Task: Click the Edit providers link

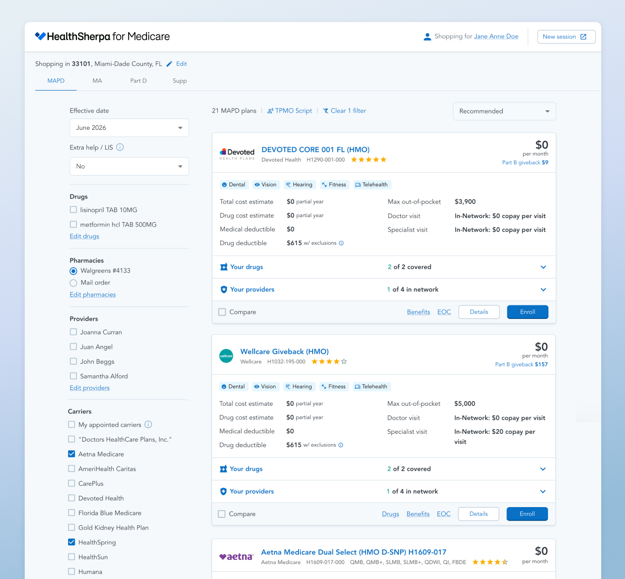Action: tap(90, 388)
